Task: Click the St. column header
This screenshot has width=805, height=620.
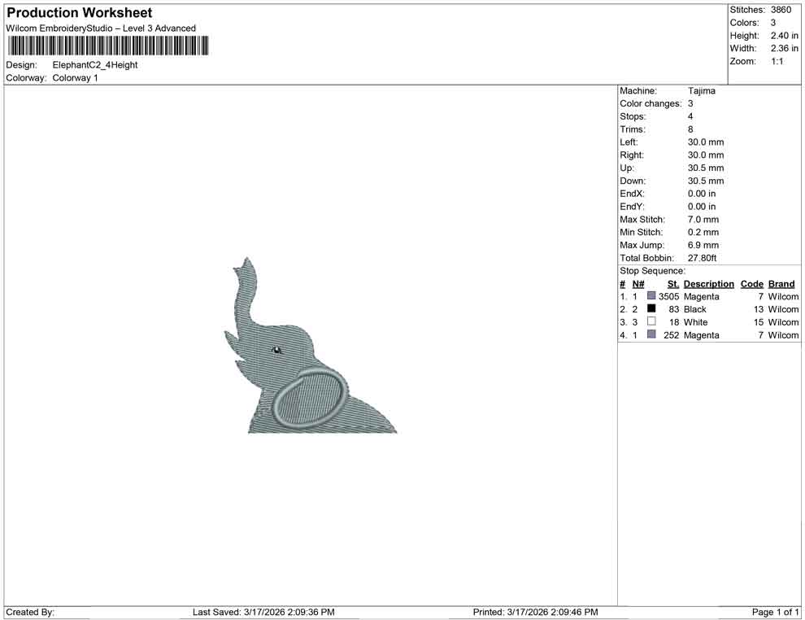Action: click(672, 283)
